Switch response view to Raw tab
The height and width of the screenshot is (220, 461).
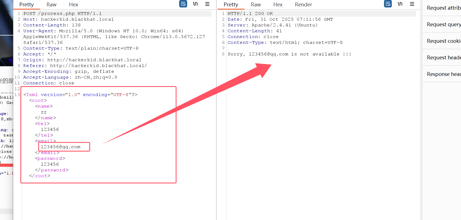pos(256,5)
